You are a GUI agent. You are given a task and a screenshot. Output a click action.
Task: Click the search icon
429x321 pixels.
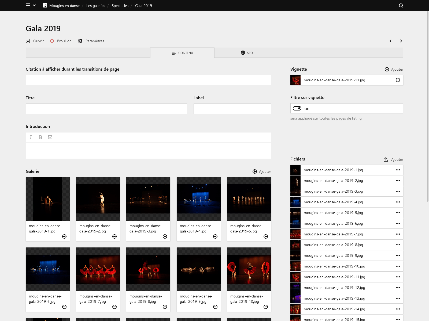point(401,6)
